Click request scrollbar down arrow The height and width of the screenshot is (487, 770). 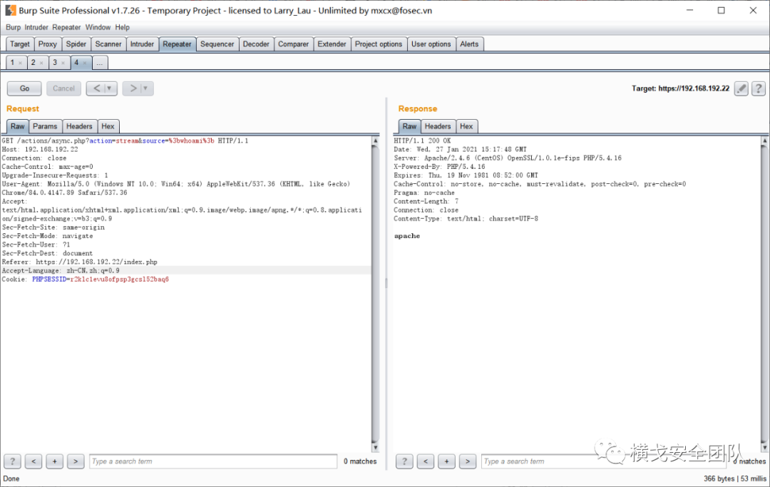pyautogui.click(x=375, y=447)
